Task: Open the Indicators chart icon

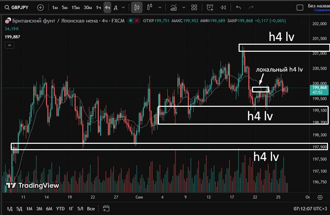Action: pos(173,7)
